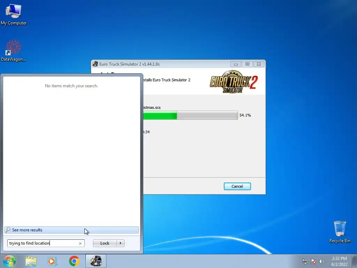Select Euro Truck installer taskbar button
This screenshot has width=357, height=268.
(96, 261)
